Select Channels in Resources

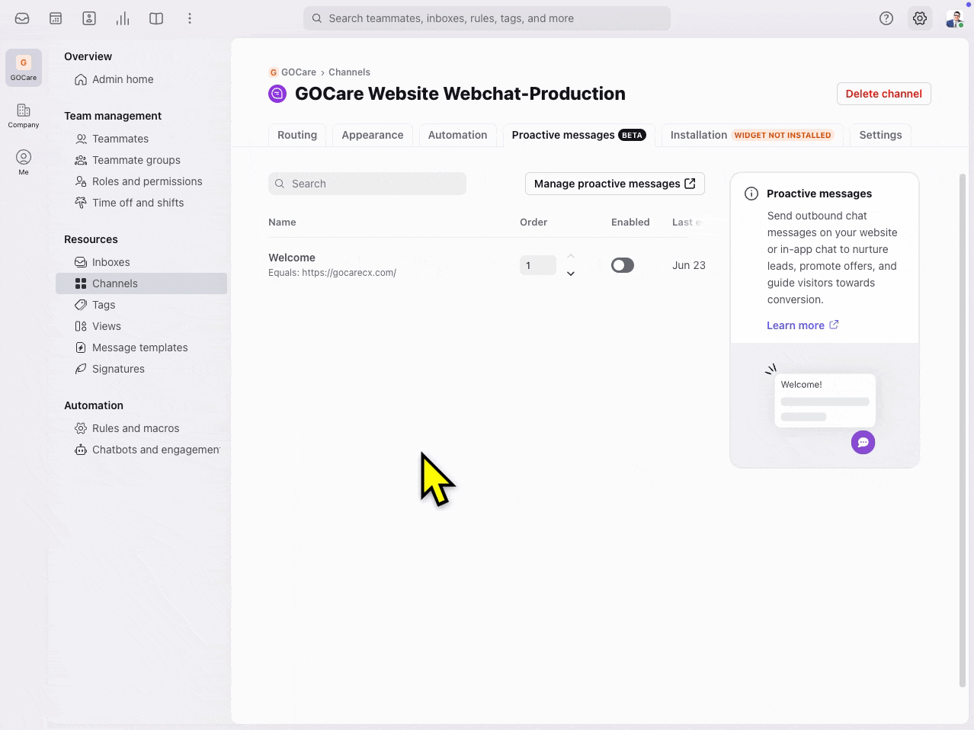141,283
